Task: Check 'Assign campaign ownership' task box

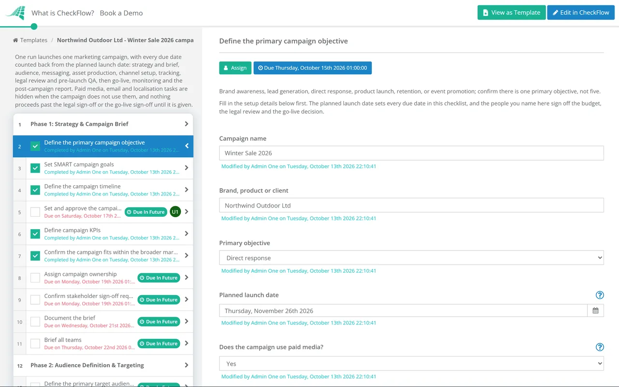Action: [x=35, y=278]
